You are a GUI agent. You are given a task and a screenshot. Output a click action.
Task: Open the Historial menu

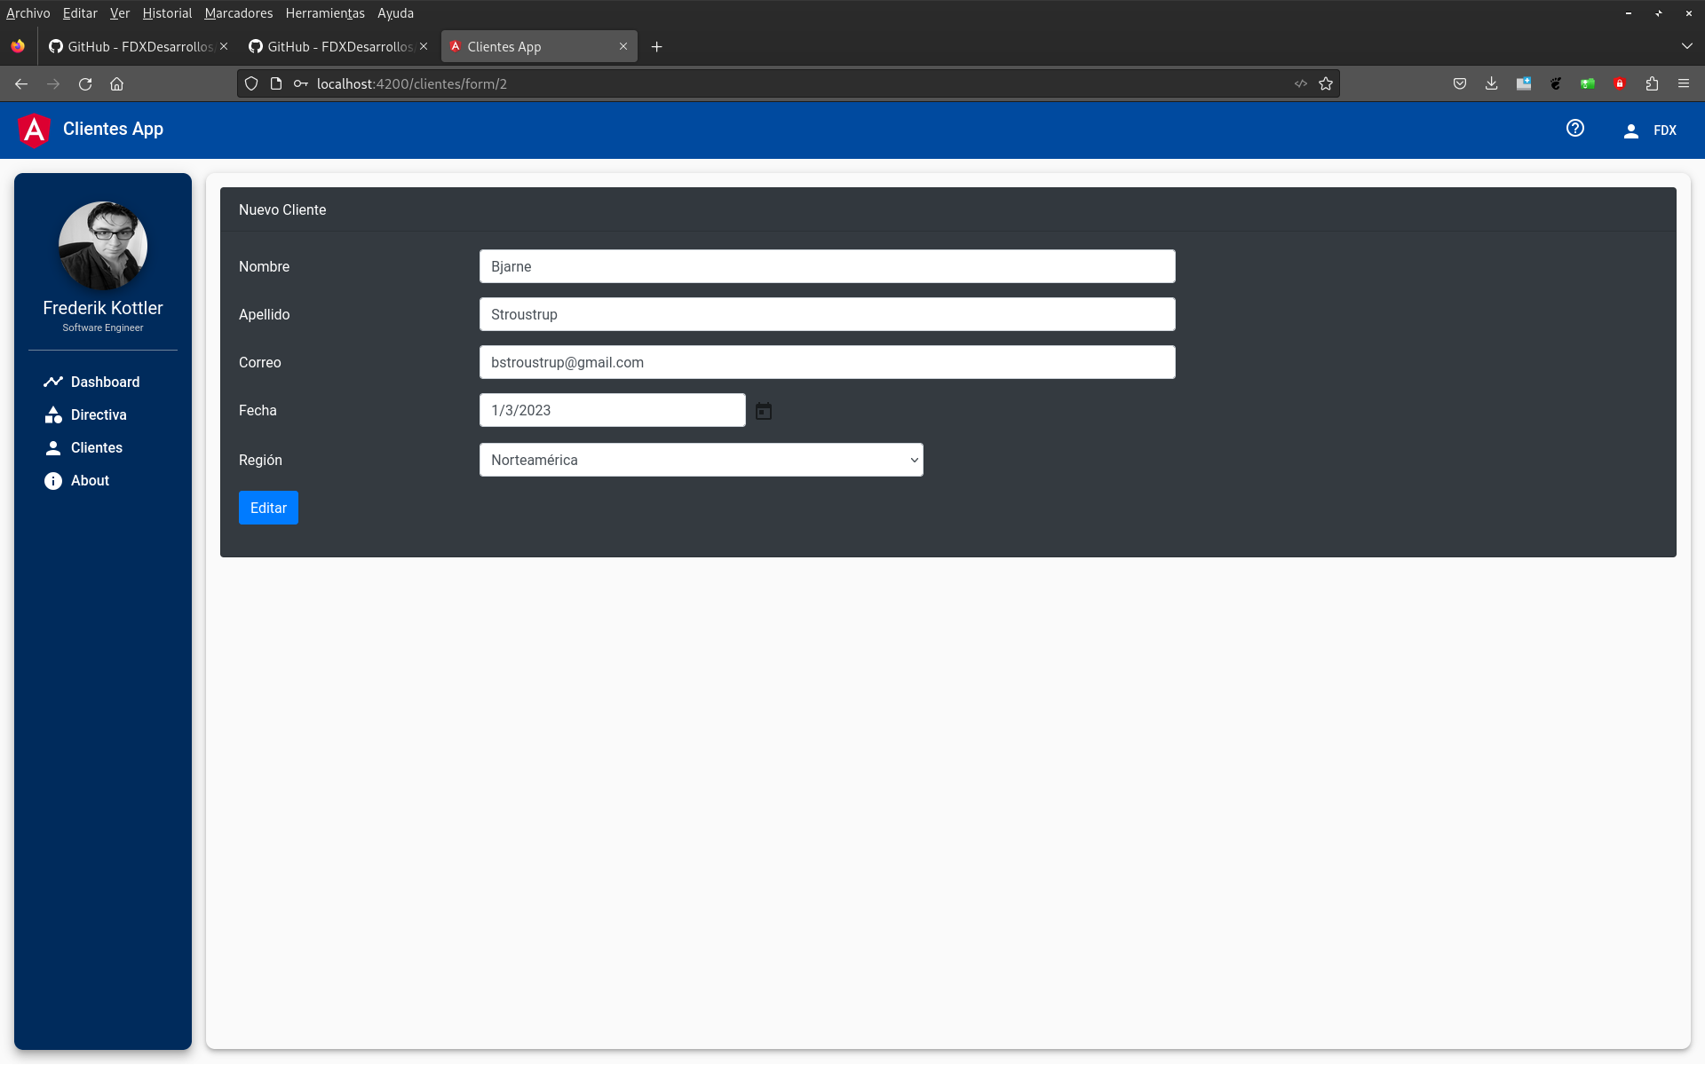tap(167, 13)
